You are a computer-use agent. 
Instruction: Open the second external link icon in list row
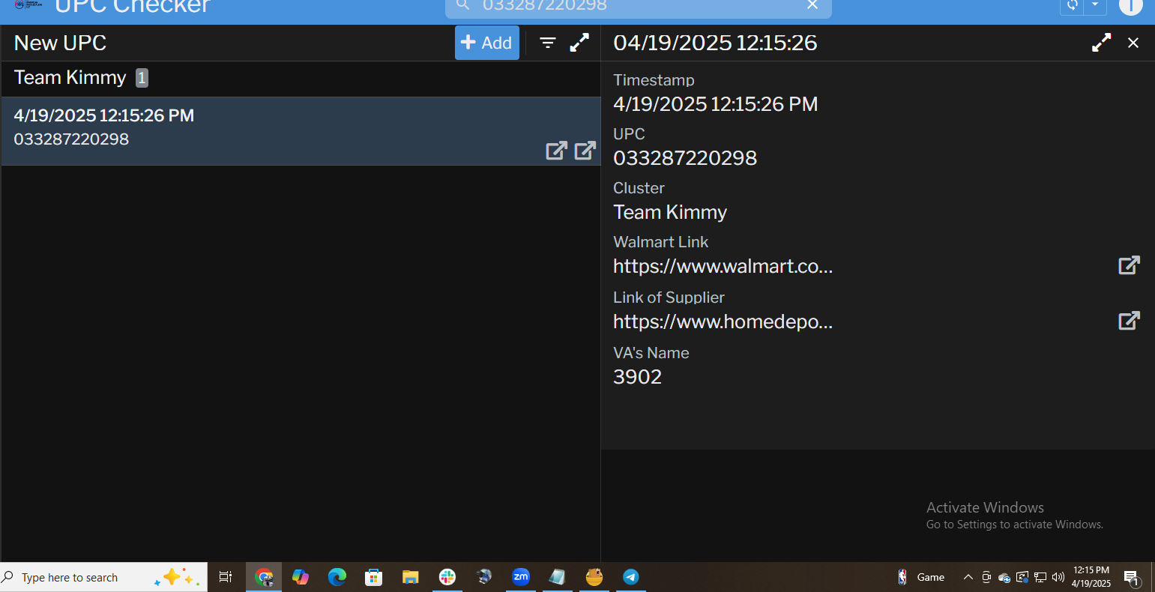tap(585, 151)
